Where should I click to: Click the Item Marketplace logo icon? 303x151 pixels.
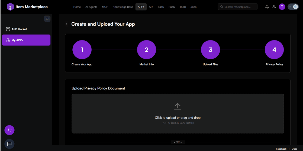10,7
